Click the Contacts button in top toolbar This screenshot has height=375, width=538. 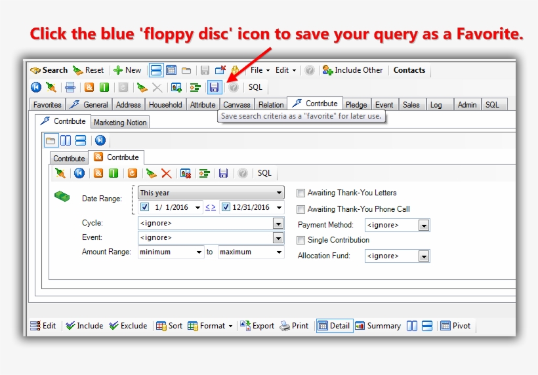click(x=409, y=70)
